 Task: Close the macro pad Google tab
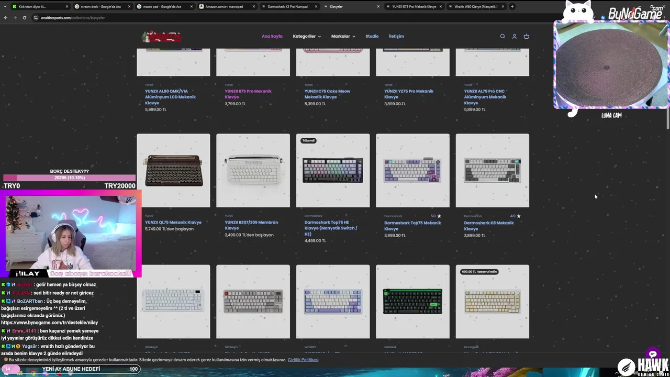coord(192,7)
